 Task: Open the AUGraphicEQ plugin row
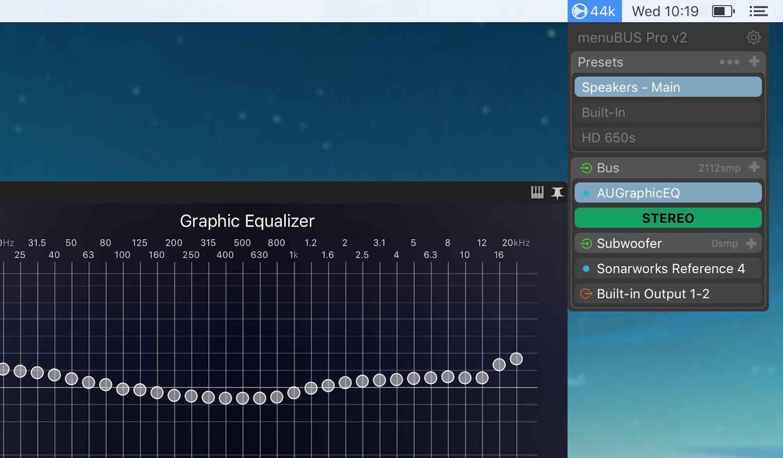point(668,193)
